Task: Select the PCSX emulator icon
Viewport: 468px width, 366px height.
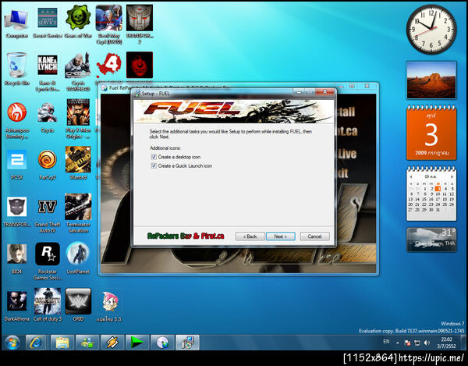Action: point(16,164)
